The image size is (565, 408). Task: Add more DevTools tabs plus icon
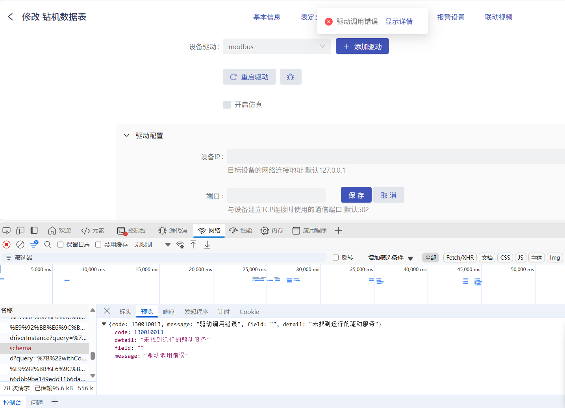[338, 231]
